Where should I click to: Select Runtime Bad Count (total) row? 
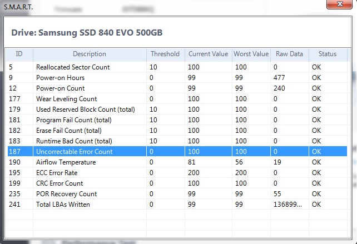coord(177,141)
